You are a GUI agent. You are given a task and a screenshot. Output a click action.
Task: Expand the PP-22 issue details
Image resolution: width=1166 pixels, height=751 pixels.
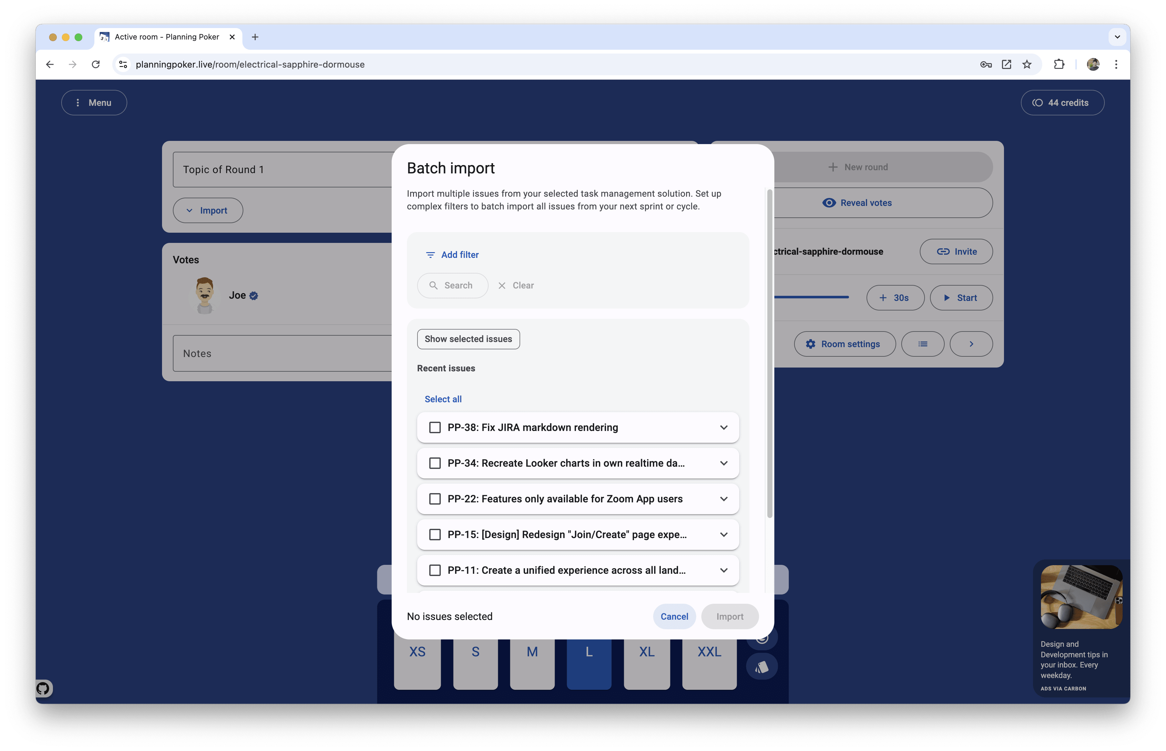(x=724, y=499)
